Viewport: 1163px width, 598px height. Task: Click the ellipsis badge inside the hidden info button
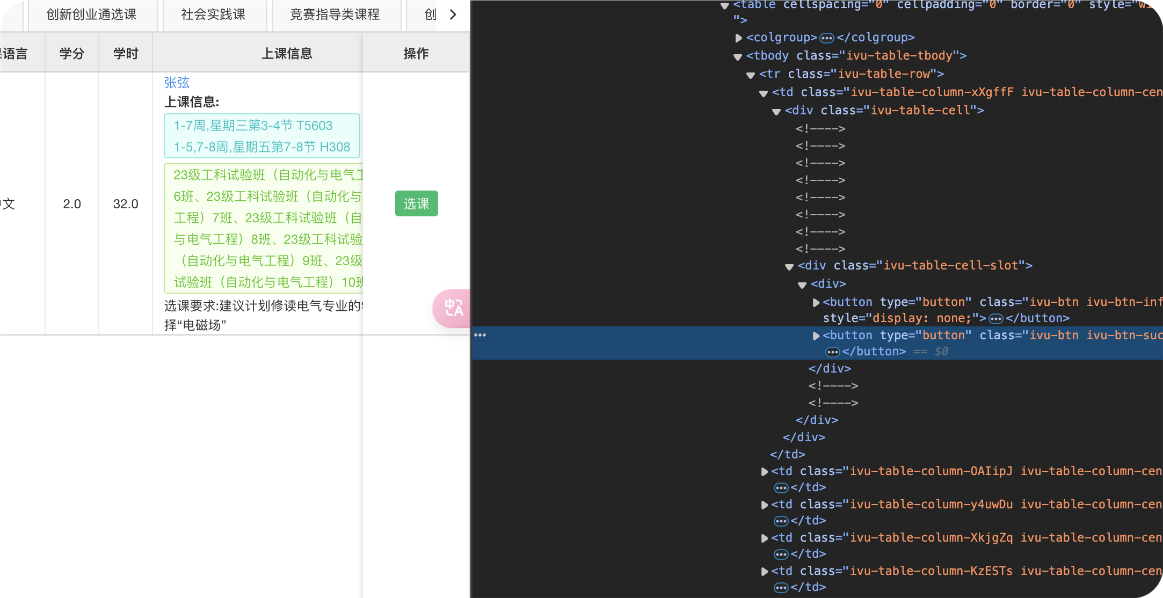pos(996,318)
